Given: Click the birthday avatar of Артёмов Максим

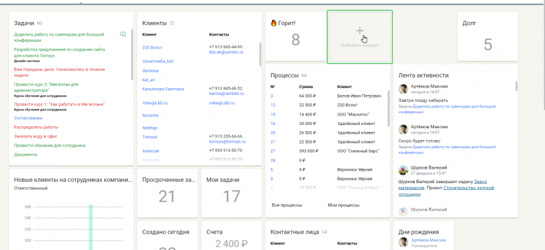Looking at the screenshot, I should [404, 242].
